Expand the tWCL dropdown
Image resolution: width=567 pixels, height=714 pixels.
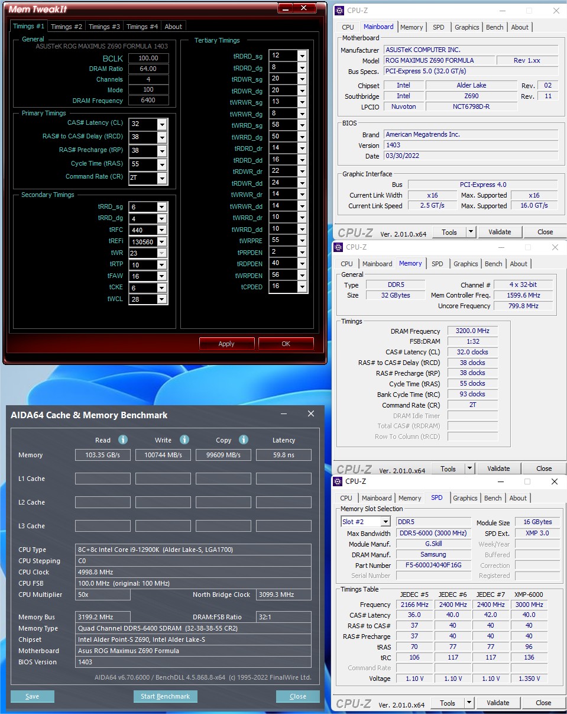point(162,299)
